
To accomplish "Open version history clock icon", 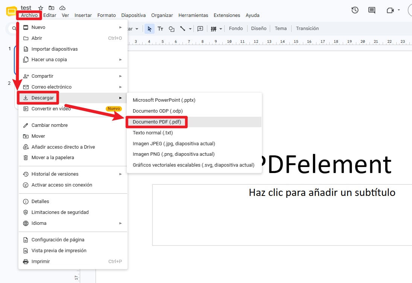I will click(x=355, y=10).
